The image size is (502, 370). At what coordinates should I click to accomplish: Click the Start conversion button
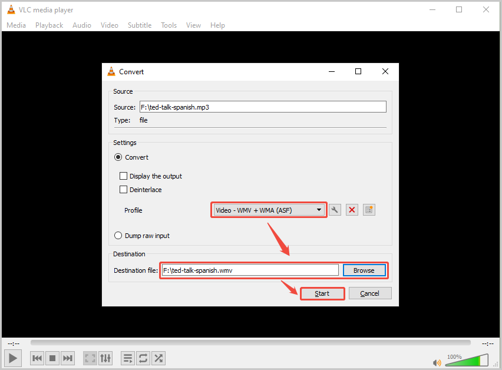pyautogui.click(x=322, y=293)
